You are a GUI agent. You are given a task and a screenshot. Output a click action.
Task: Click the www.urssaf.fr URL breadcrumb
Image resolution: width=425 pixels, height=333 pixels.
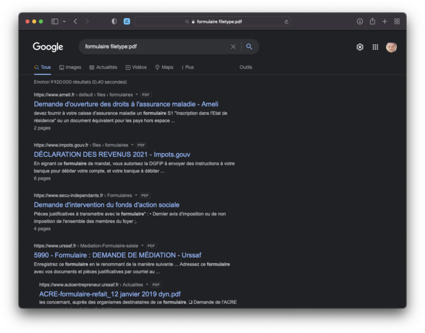click(86, 246)
